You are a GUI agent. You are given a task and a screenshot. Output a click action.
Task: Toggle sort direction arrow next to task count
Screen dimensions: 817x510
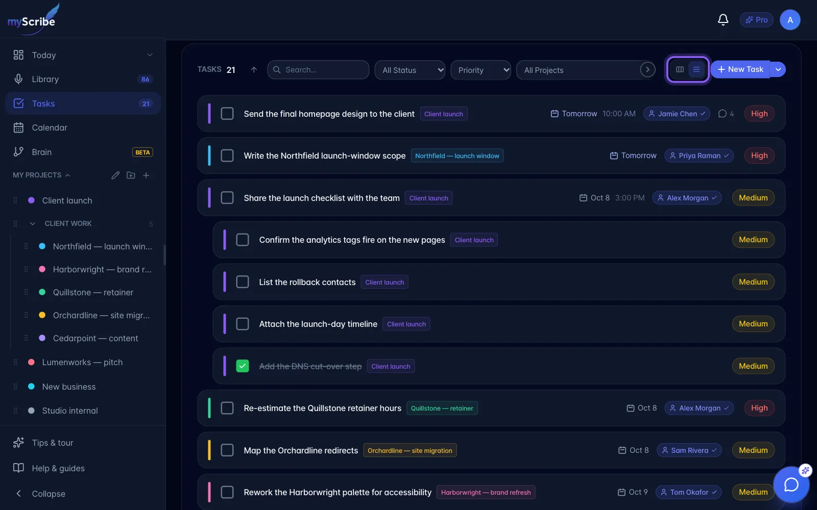click(x=254, y=70)
